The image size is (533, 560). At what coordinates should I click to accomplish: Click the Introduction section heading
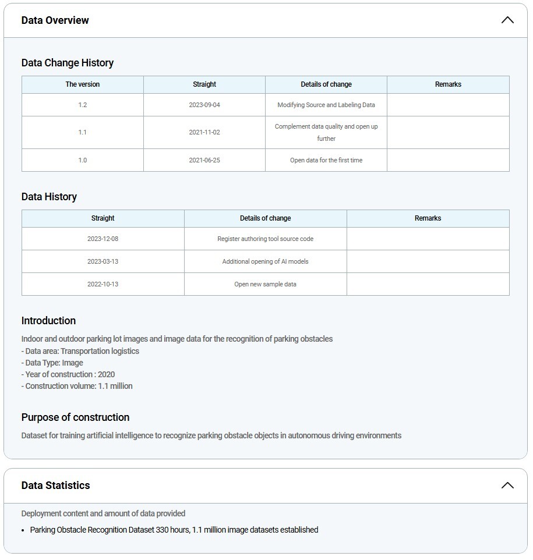pos(48,321)
